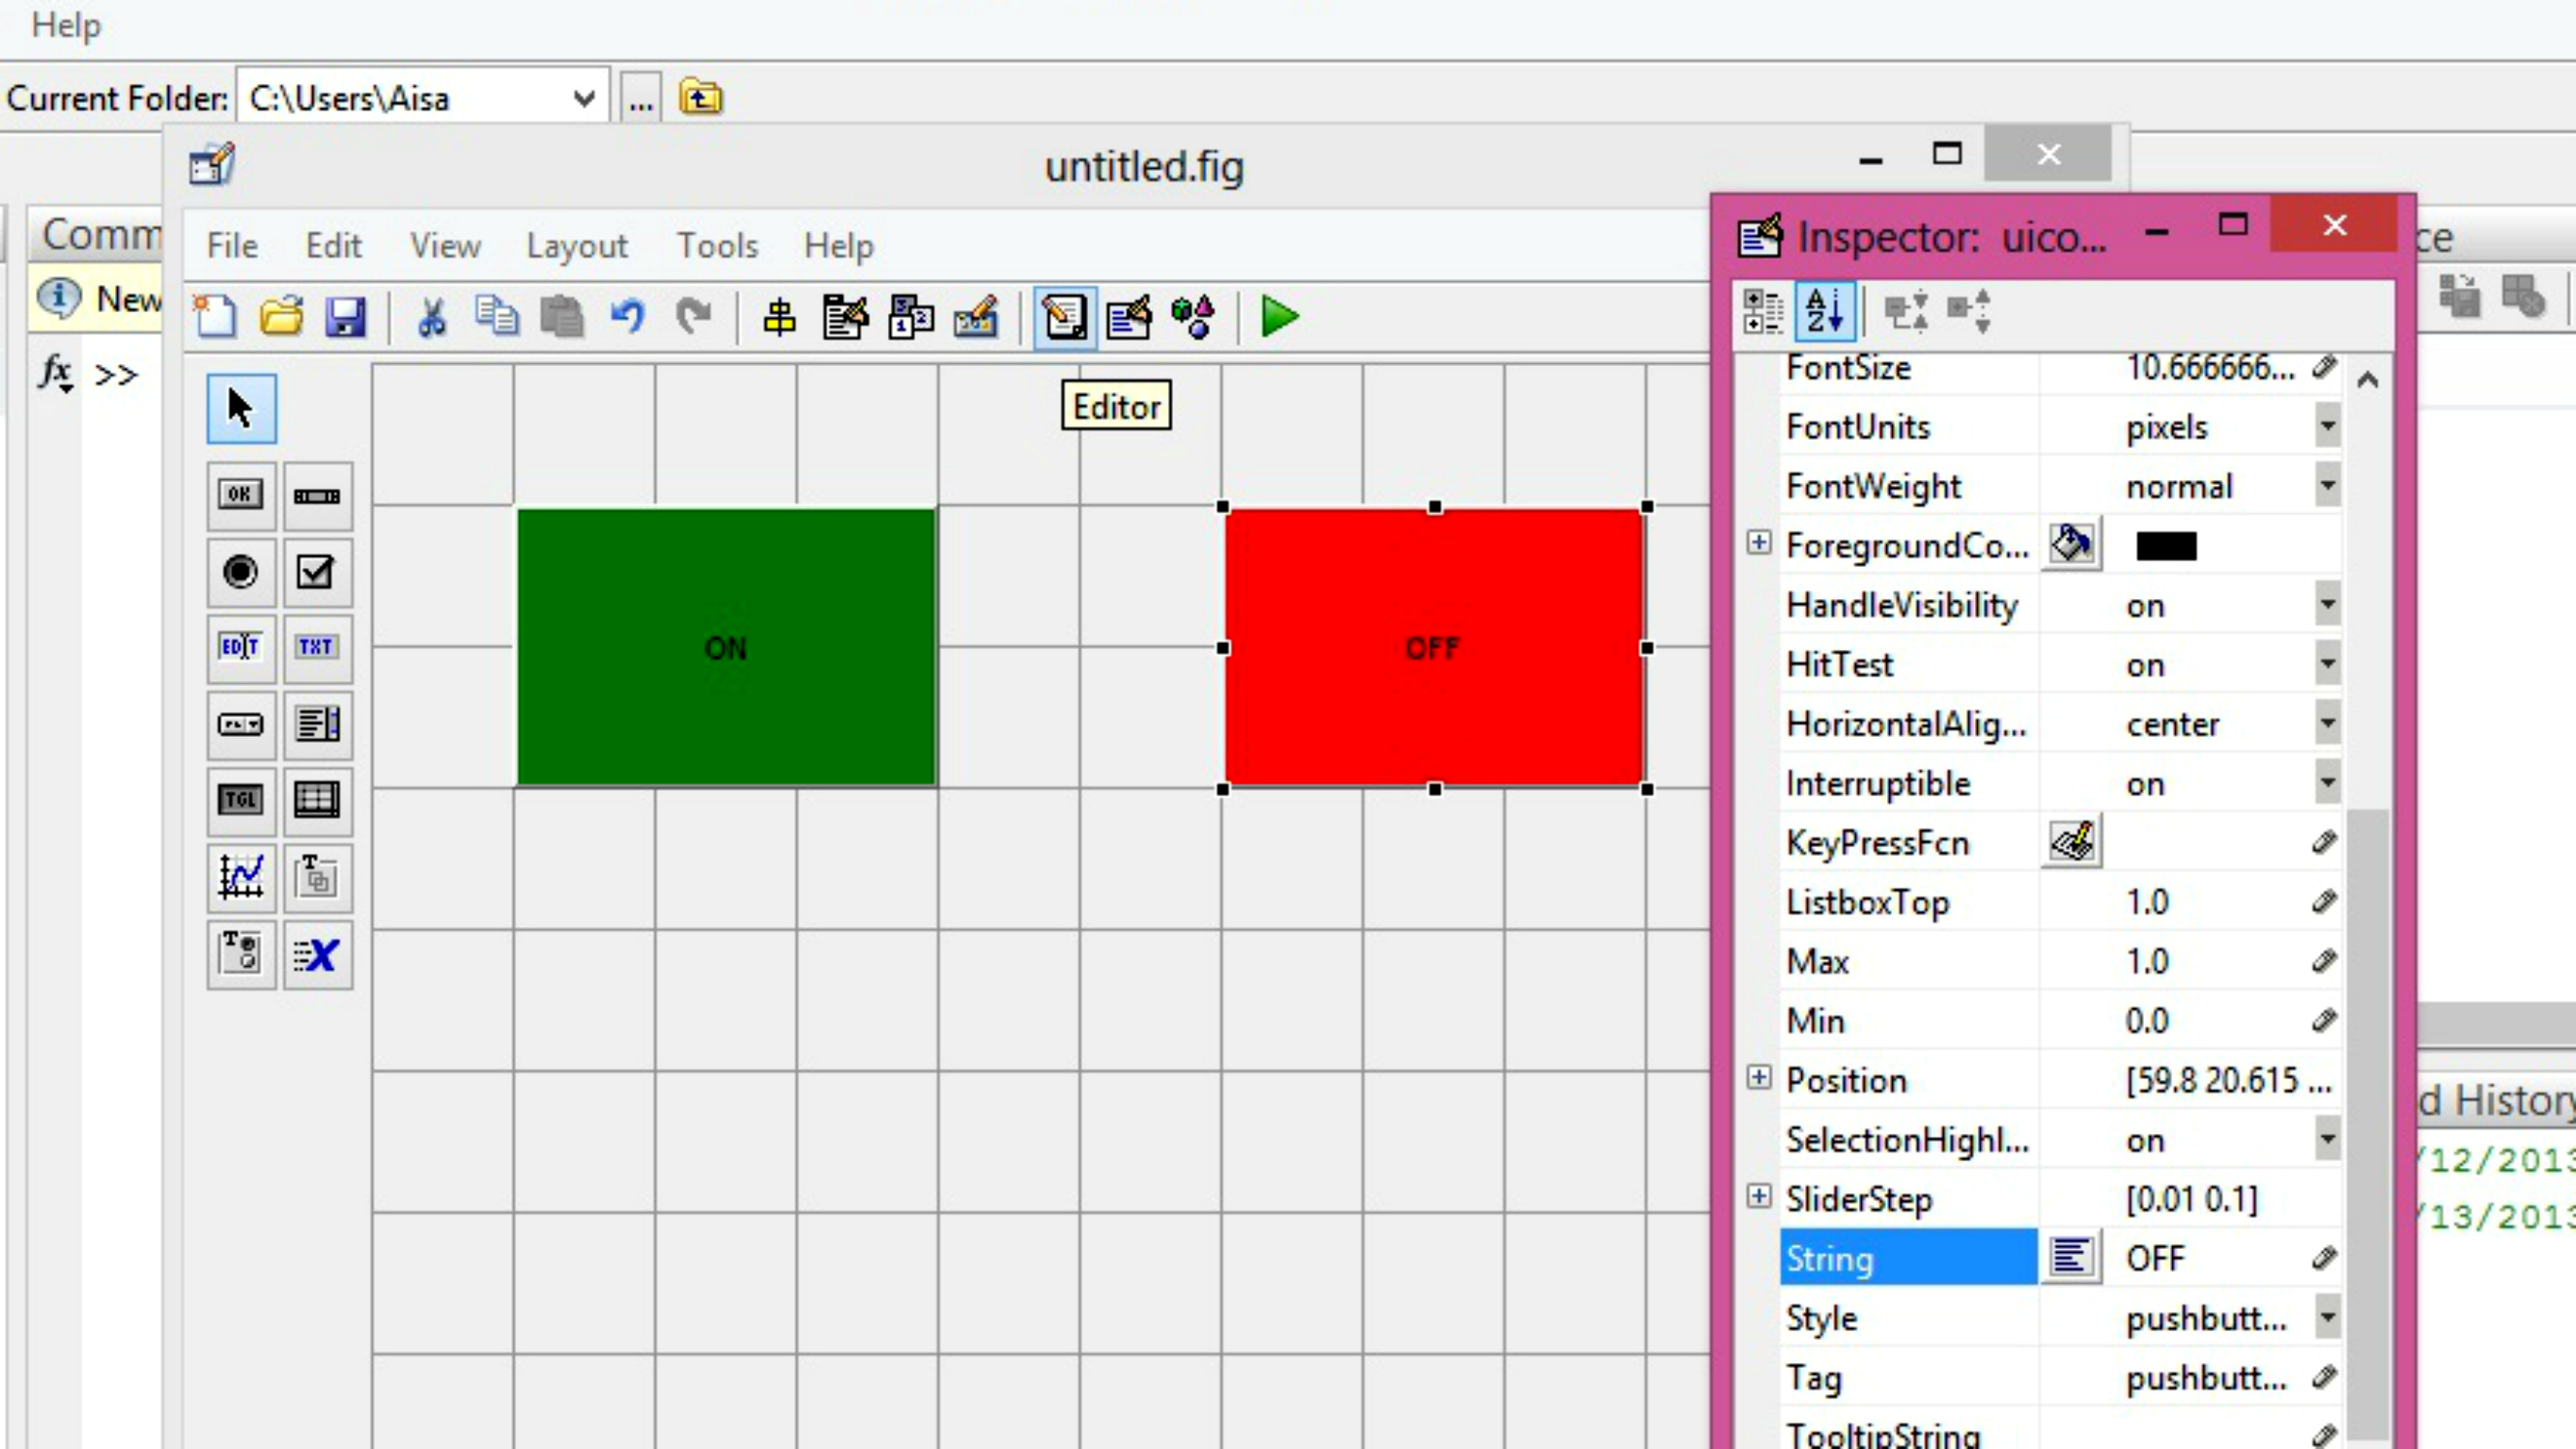This screenshot has height=1449, width=2576.
Task: Undo the last action
Action: tap(627, 317)
